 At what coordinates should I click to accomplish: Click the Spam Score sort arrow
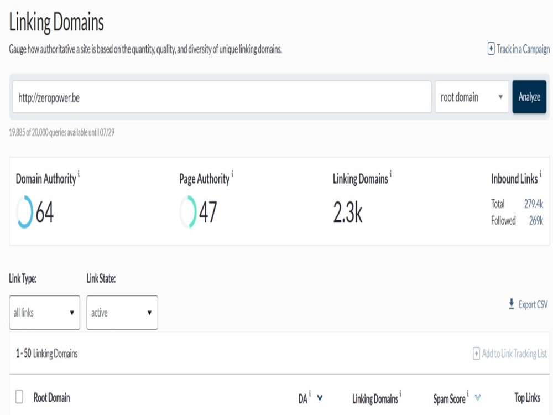tap(478, 398)
